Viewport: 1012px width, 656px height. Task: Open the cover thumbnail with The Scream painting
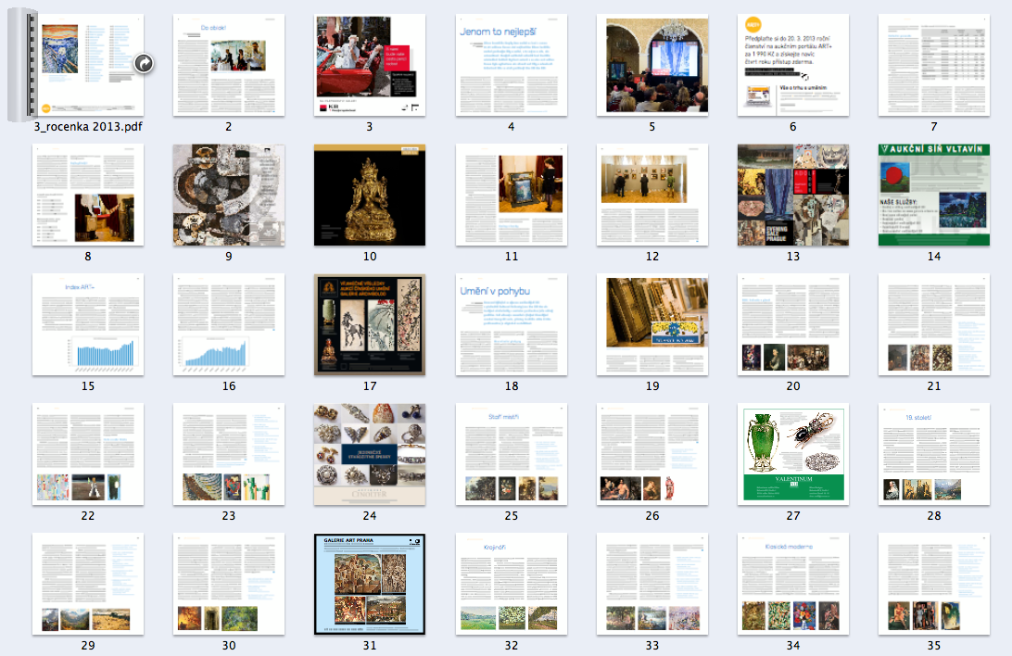(x=88, y=65)
